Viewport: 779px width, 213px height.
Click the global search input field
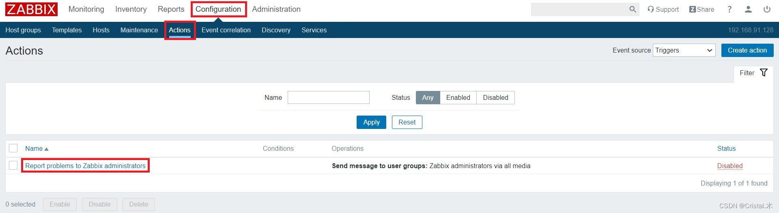coord(580,9)
